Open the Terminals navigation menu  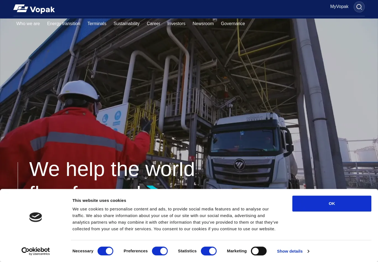point(97,24)
